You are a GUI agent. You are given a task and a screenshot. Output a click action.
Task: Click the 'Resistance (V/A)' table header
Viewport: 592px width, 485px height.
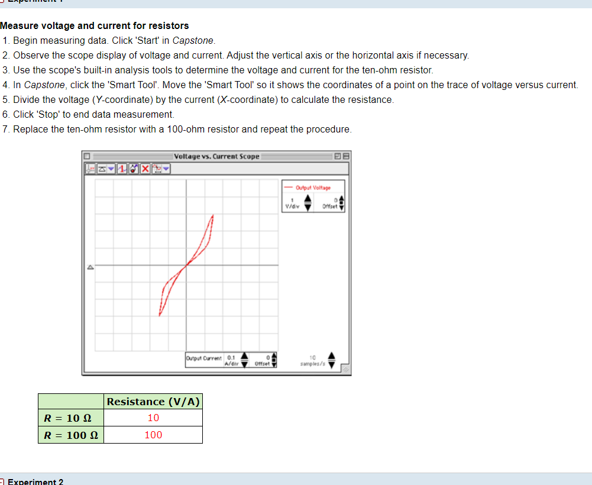click(153, 402)
